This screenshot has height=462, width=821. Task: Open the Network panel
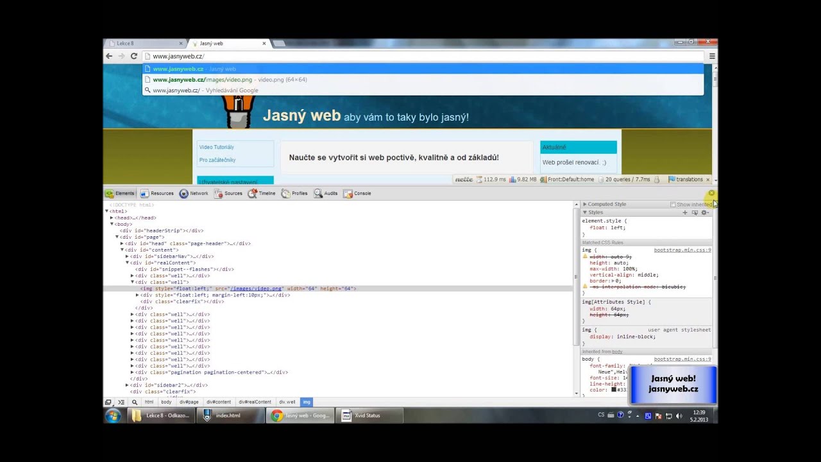[x=194, y=193]
